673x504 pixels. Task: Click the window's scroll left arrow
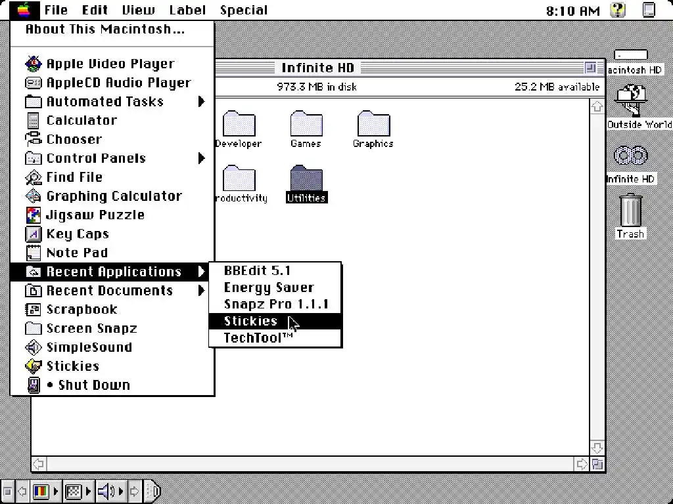point(39,464)
